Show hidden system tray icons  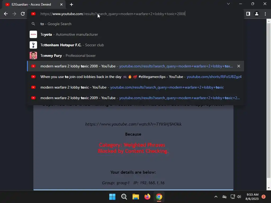[x=216, y=197]
